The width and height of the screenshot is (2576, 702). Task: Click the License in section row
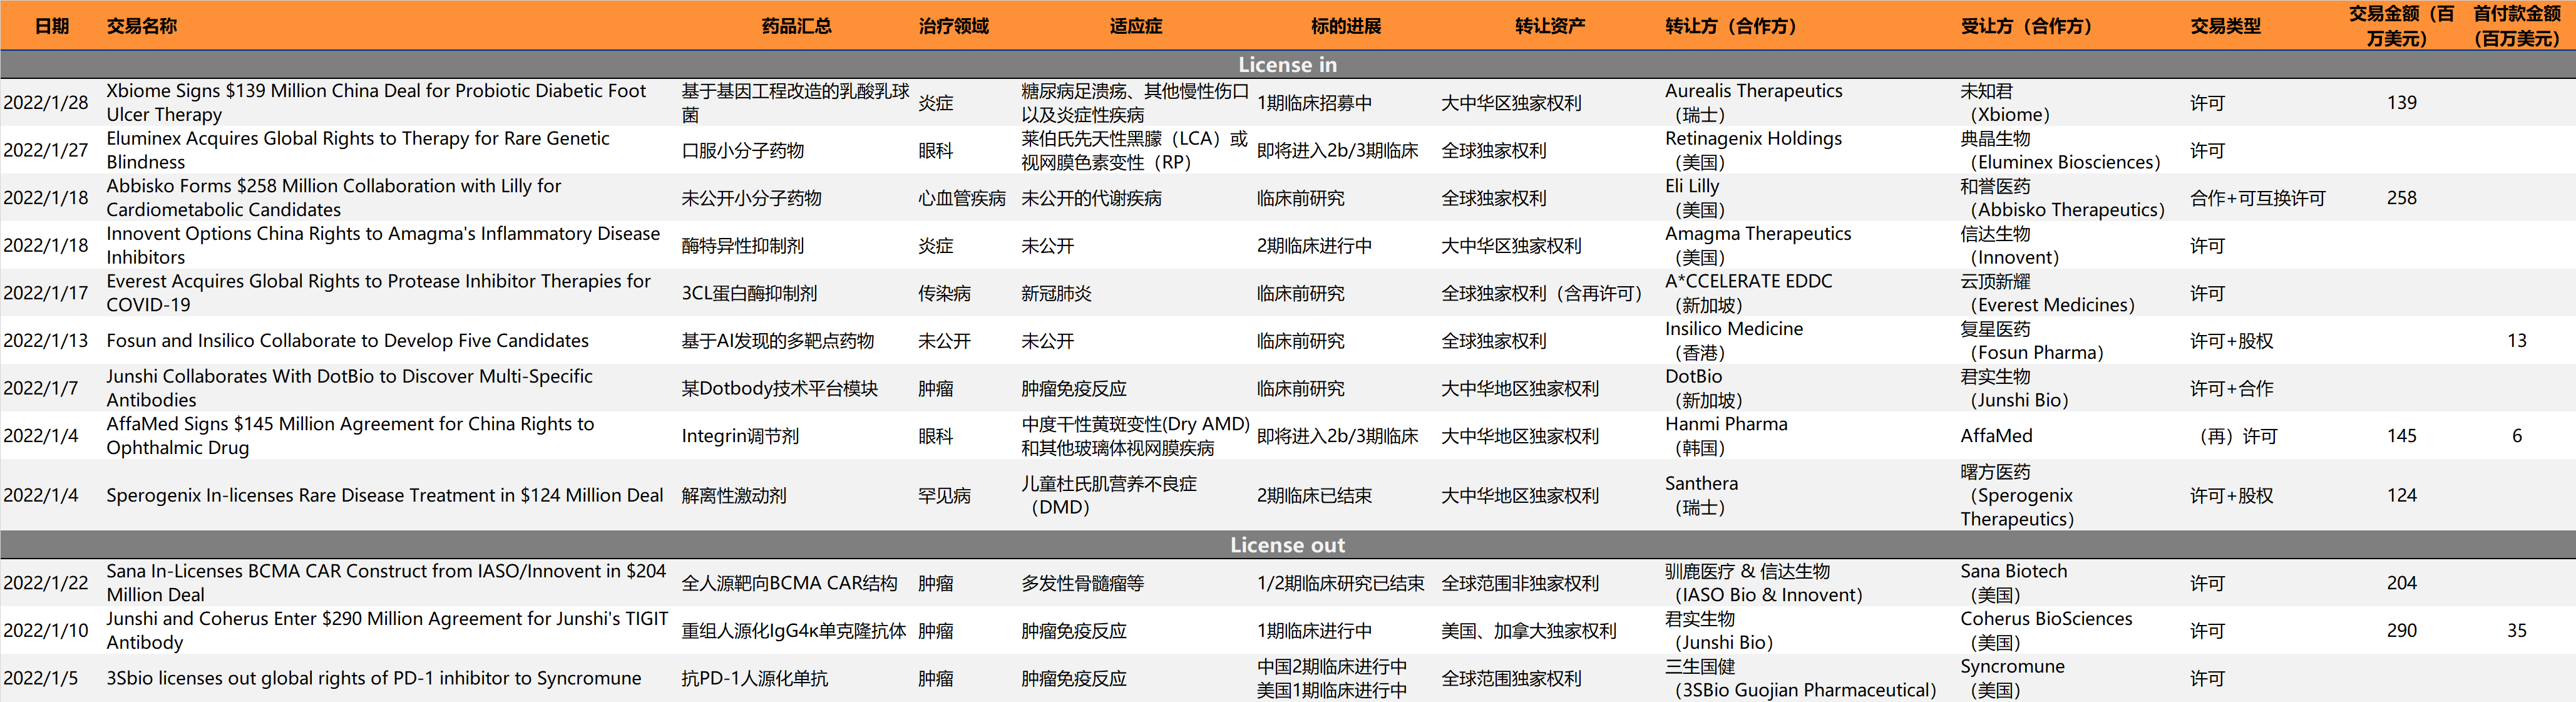click(x=1287, y=65)
